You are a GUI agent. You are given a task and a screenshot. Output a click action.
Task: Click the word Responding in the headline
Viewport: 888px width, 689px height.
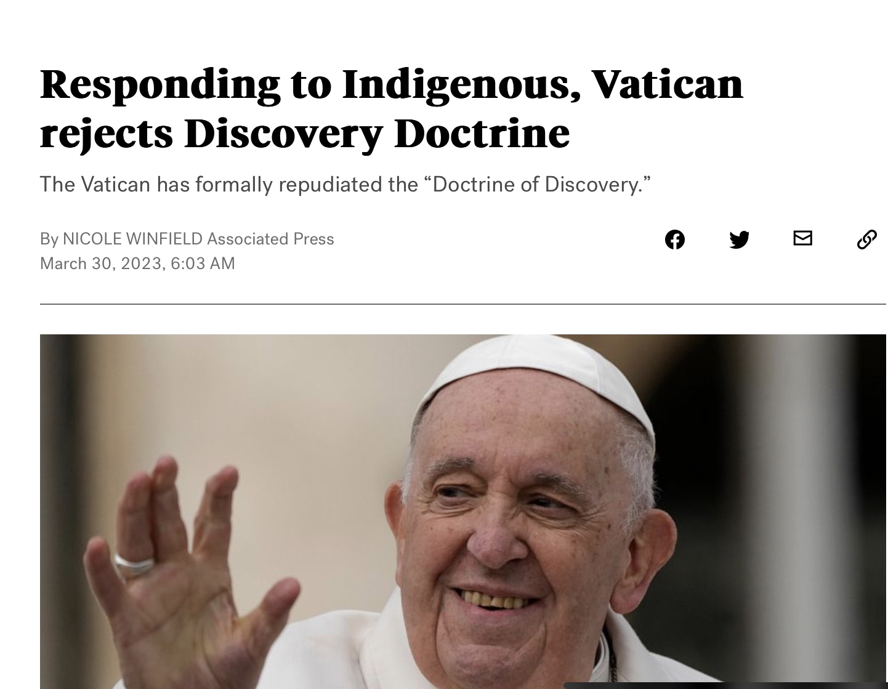(x=159, y=84)
